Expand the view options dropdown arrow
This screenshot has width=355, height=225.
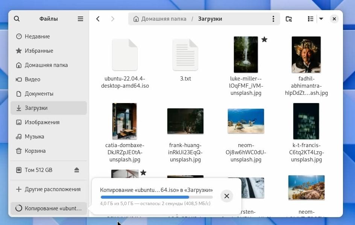[x=321, y=19]
